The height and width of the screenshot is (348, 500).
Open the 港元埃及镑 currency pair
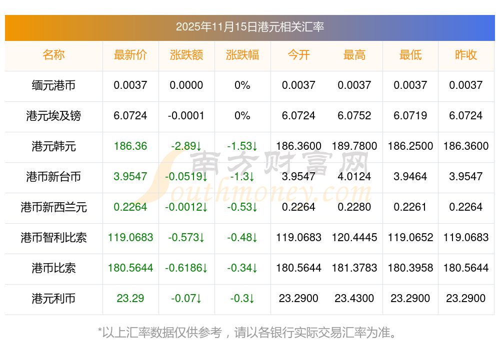pos(53,116)
